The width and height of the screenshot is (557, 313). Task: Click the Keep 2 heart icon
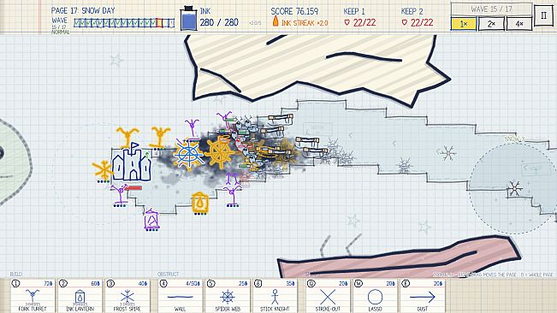[x=404, y=23]
